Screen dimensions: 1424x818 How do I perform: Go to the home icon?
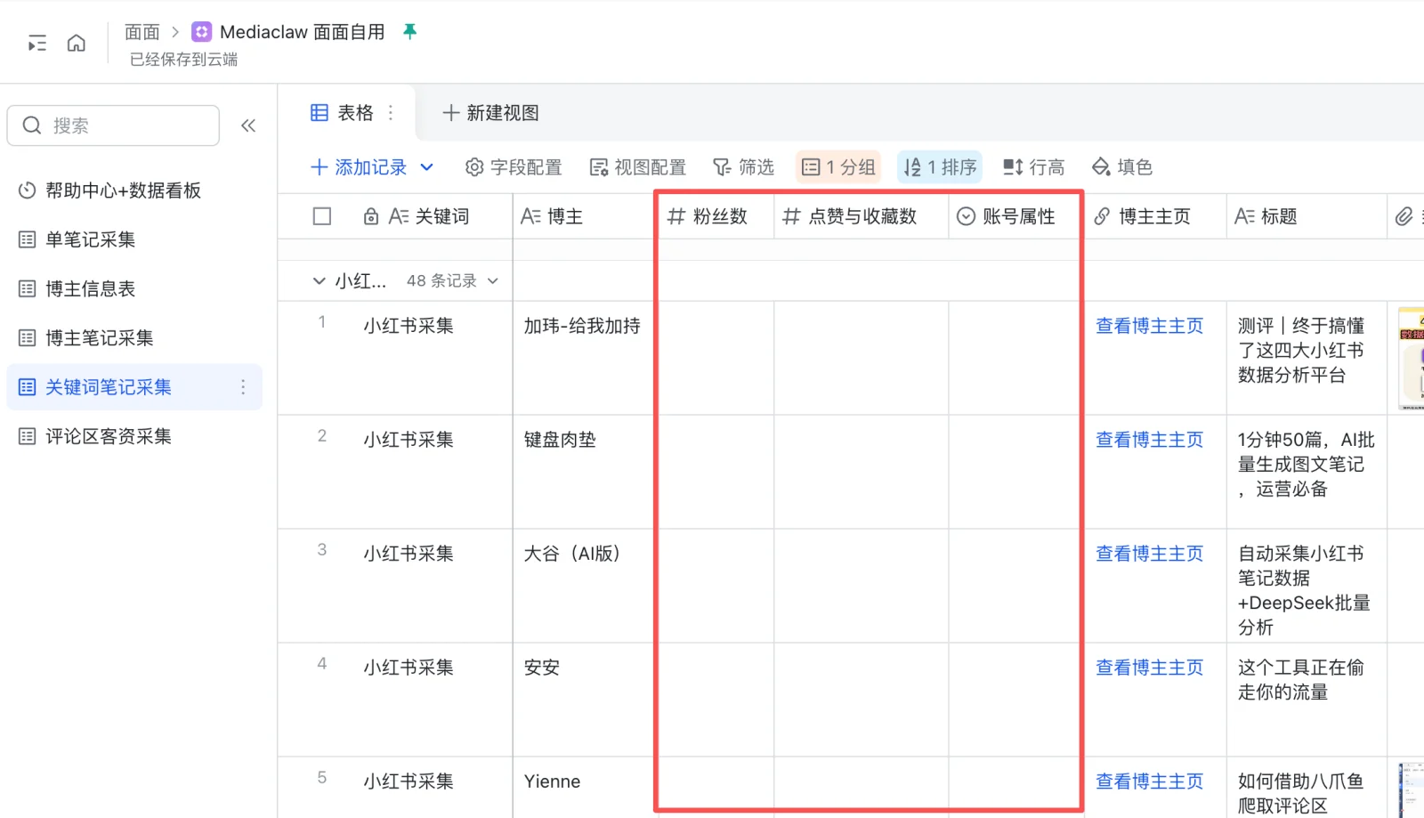(77, 43)
